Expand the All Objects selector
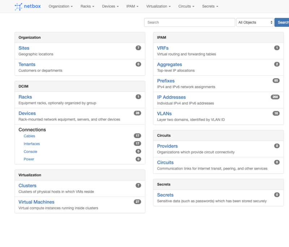This screenshot has width=289, height=247. pyautogui.click(x=255, y=22)
